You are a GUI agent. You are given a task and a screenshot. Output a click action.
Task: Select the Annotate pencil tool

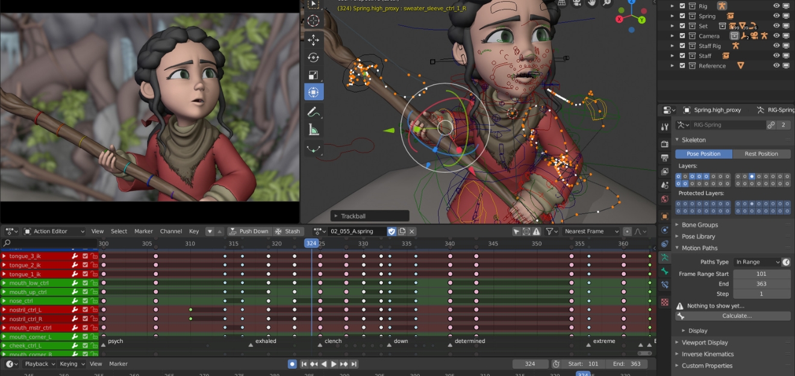click(x=314, y=112)
